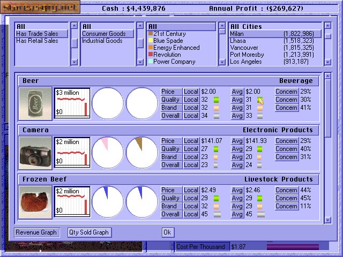The height and width of the screenshot is (257, 343).
Task: Select Blue Spade company entry
Action: coord(168,41)
